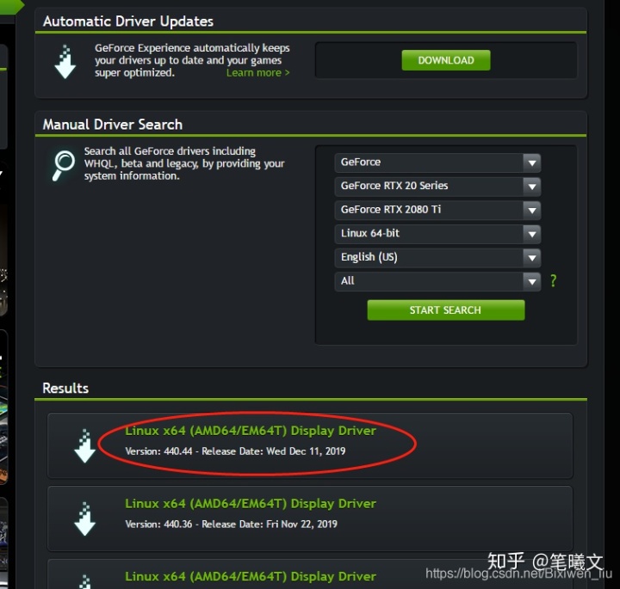Click download arrow icon for version 440.44

pos(84,445)
